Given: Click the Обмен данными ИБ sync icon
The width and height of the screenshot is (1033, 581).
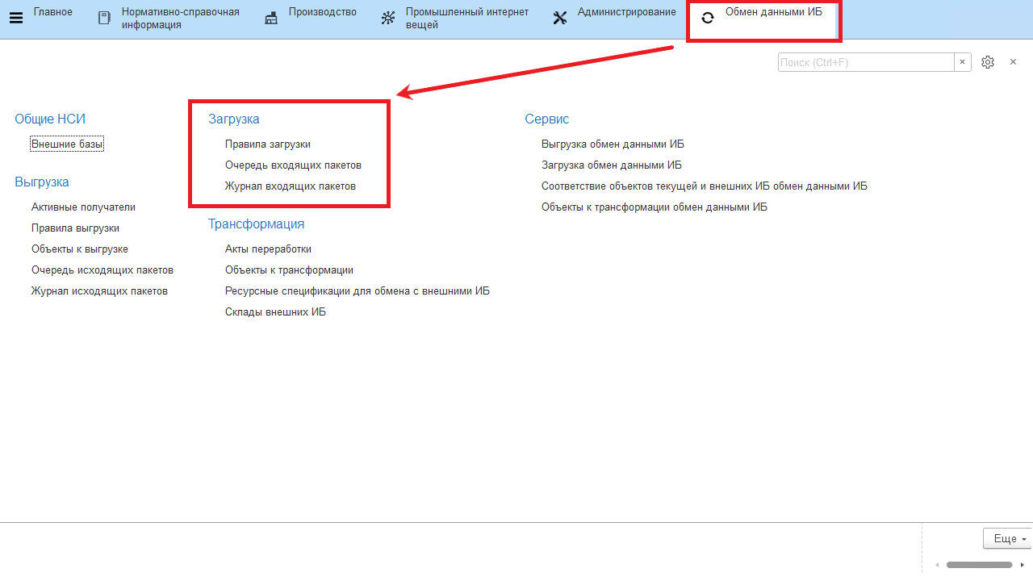Looking at the screenshot, I should (708, 19).
